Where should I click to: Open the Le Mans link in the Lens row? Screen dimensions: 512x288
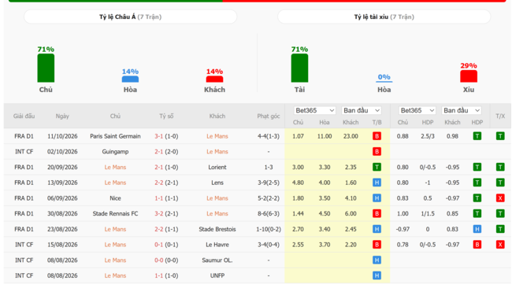coord(115,183)
